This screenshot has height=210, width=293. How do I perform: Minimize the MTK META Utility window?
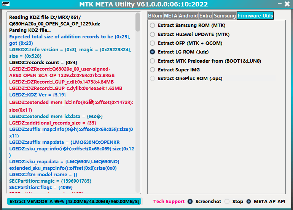tap(280, 3)
